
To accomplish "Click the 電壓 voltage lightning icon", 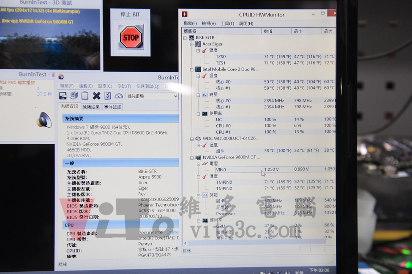I will tap(205, 164).
